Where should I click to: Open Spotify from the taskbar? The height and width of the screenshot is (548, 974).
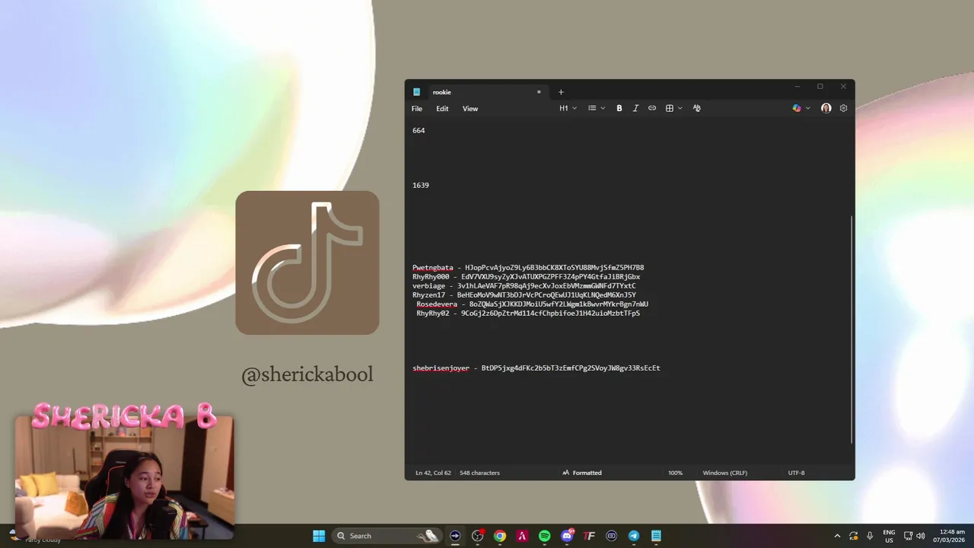pos(545,536)
